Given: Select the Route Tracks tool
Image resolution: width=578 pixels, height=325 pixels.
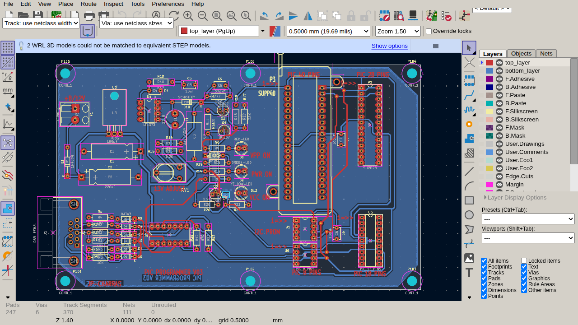Looking at the screenshot, I should pyautogui.click(x=469, y=95).
